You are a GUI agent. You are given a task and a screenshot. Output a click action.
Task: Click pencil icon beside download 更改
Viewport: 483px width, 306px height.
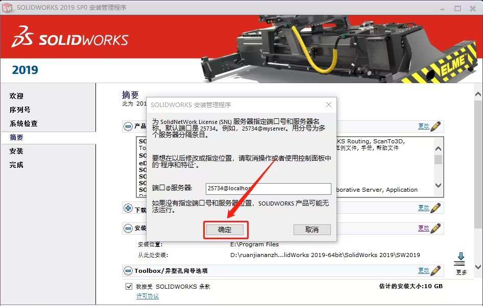coord(436,208)
